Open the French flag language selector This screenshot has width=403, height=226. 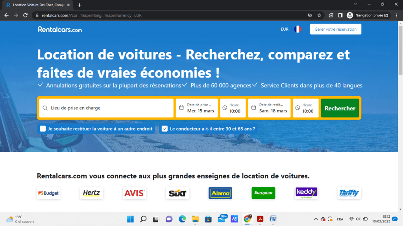[x=297, y=29]
